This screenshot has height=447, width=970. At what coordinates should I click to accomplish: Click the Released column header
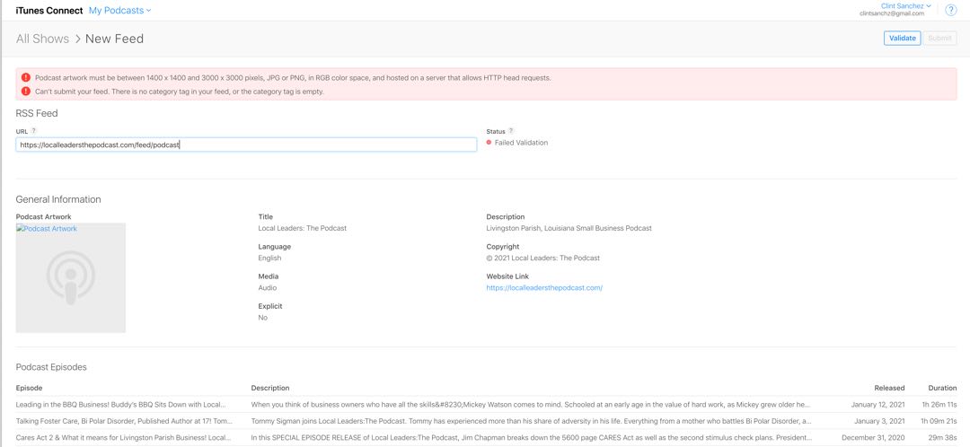point(889,389)
